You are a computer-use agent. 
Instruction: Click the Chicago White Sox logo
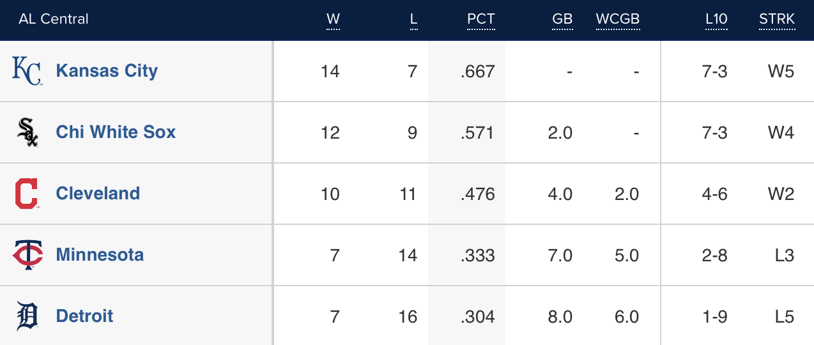coord(27,132)
